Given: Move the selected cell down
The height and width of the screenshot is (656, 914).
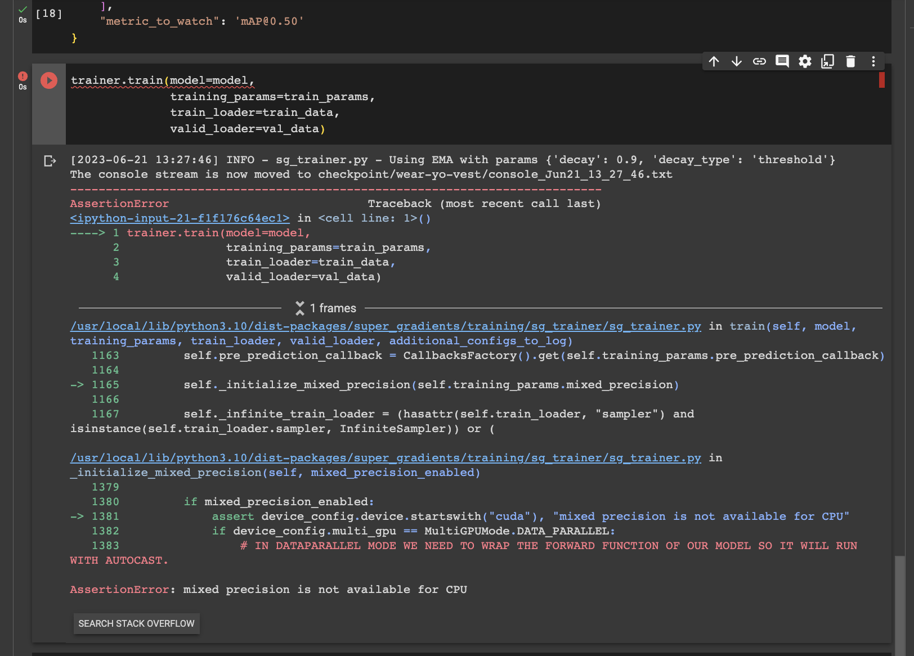Looking at the screenshot, I should coord(737,61).
